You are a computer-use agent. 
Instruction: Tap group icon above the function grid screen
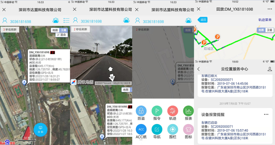[x=188, y=21]
